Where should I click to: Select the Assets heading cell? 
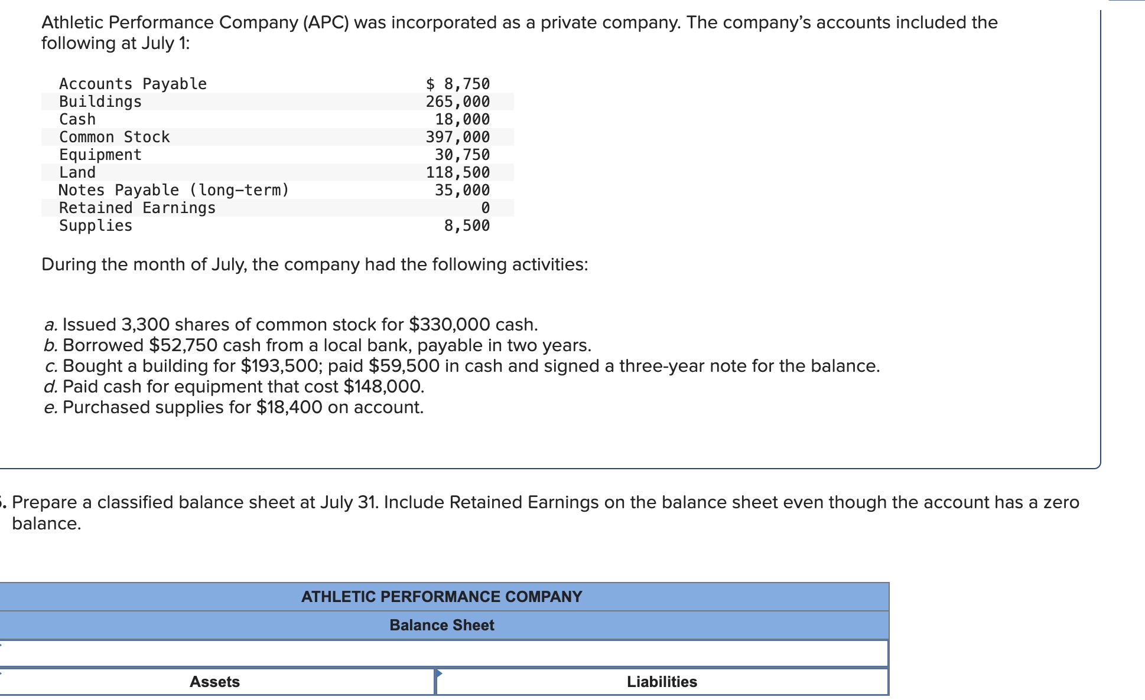pos(215,682)
